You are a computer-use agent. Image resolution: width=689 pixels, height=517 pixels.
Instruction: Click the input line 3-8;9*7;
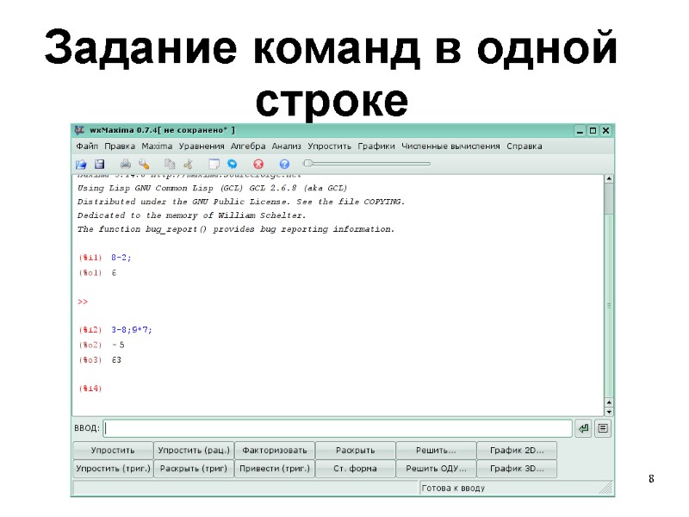(x=132, y=330)
